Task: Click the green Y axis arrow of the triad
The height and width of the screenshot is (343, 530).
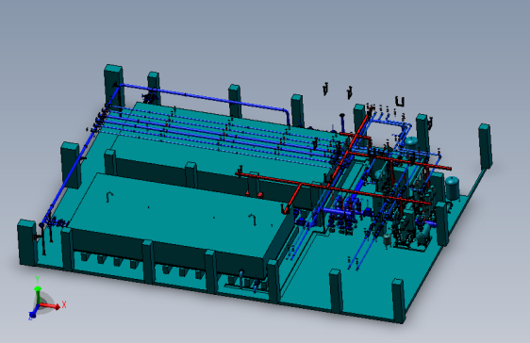Action: click(38, 294)
